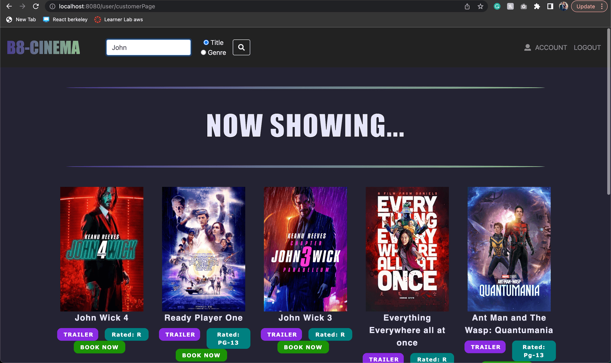
Task: Click the 'John Wick 4' title text
Action: 102,318
